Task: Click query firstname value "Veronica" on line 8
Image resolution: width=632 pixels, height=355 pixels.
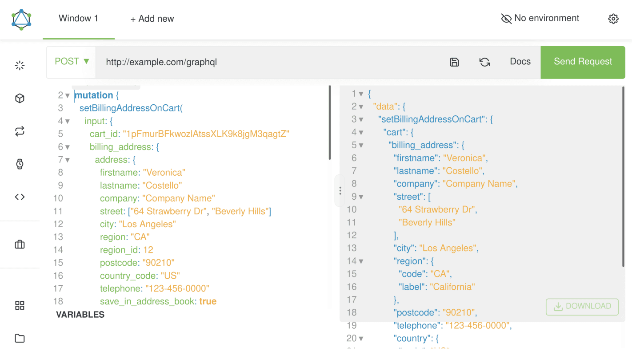Action: [x=164, y=173]
